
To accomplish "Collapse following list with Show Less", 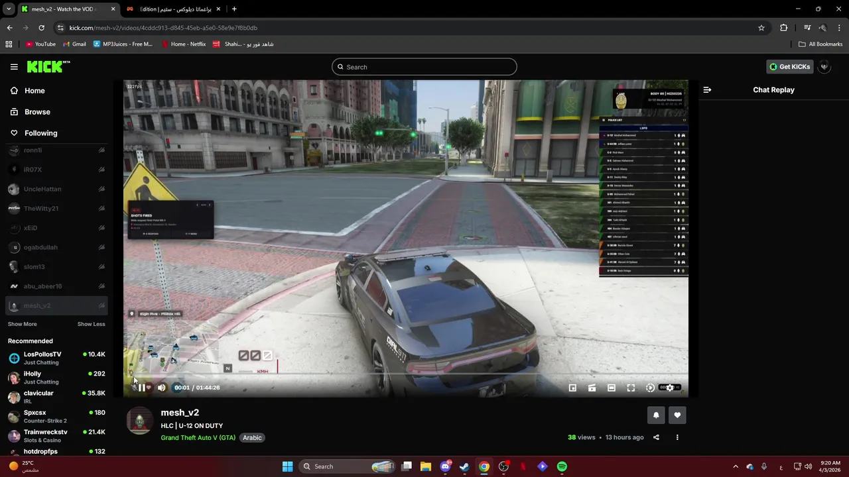I will pyautogui.click(x=91, y=324).
